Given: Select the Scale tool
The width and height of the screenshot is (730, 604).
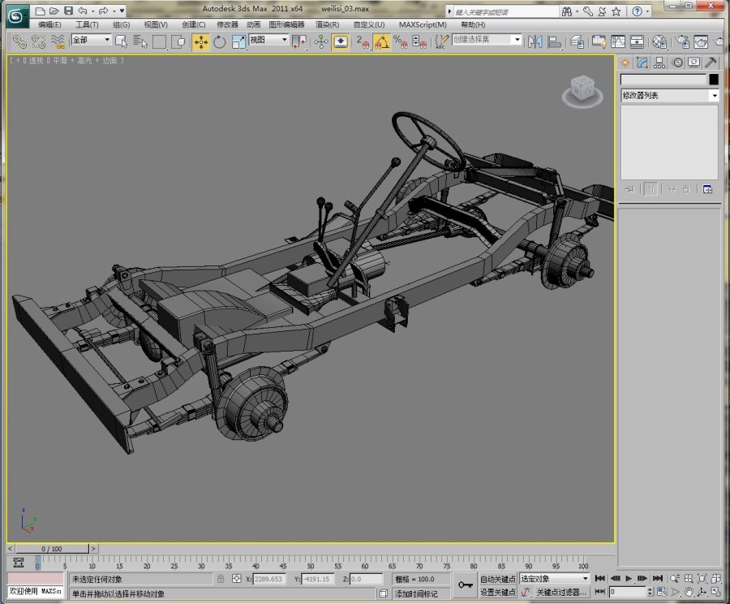Looking at the screenshot, I should click(238, 42).
